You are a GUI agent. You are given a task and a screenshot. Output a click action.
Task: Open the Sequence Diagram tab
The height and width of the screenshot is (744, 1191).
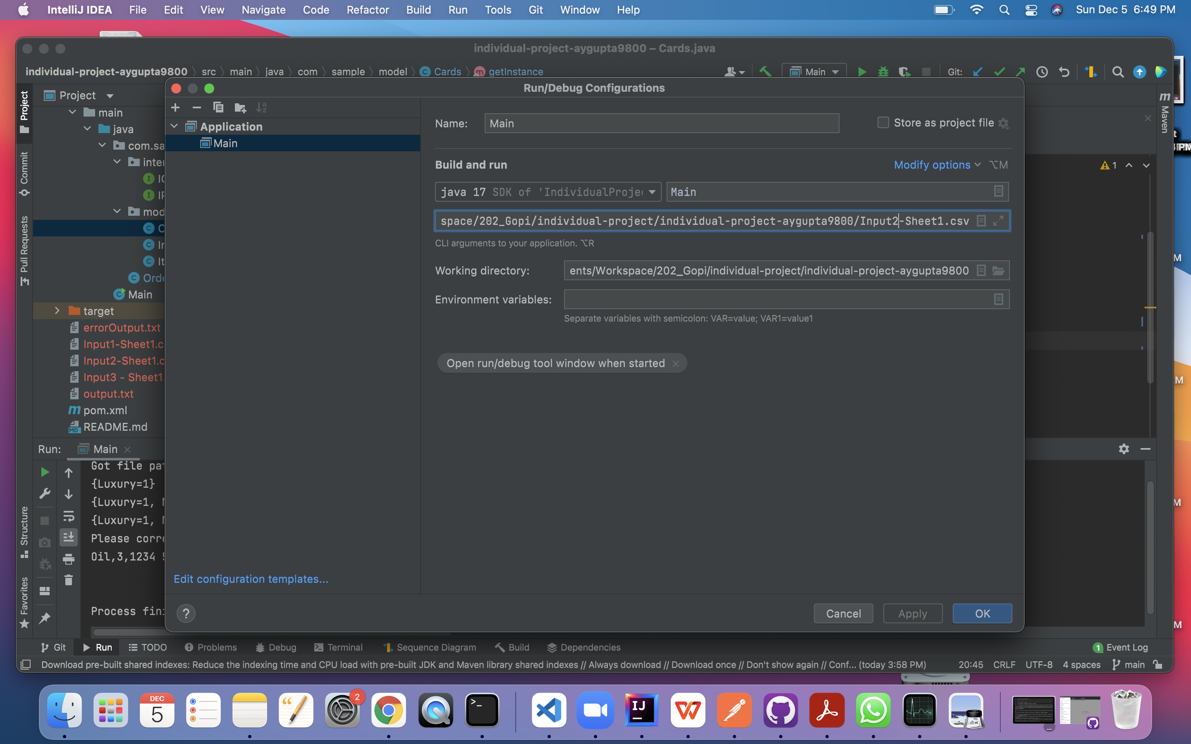pos(429,647)
